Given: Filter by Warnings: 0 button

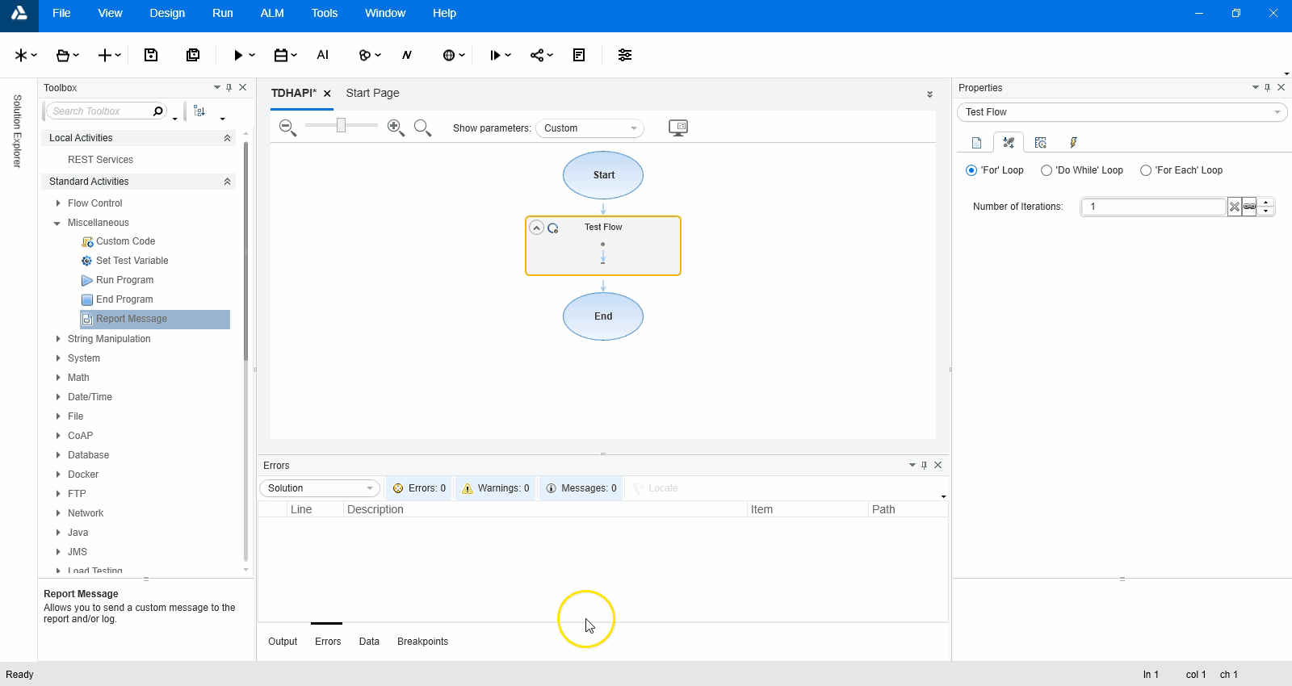Looking at the screenshot, I should point(496,488).
